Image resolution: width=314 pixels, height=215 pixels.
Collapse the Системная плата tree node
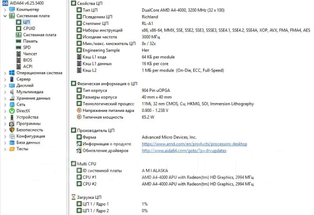(x=5, y=16)
